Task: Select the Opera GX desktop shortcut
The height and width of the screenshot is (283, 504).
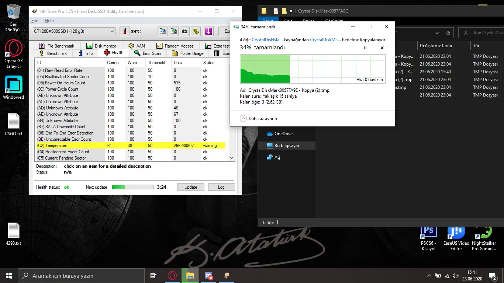Action: pyautogui.click(x=14, y=54)
